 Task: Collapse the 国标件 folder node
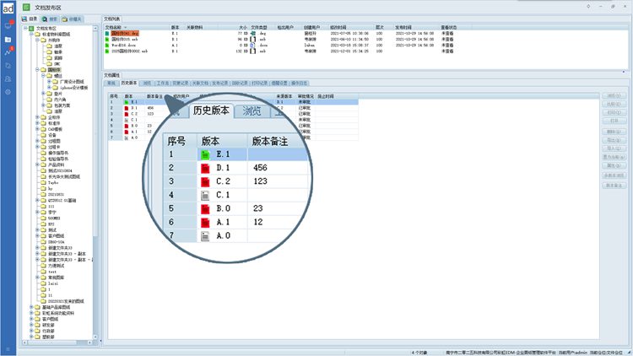point(37,69)
